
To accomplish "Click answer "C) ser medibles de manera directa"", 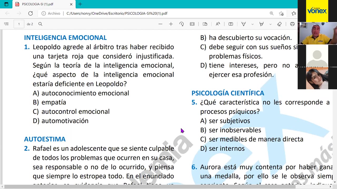I will coord(252,139).
